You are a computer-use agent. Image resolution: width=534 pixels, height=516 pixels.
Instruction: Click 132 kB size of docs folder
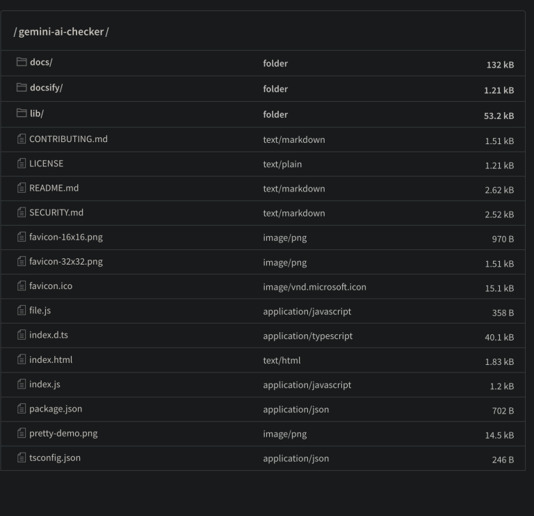click(500, 65)
